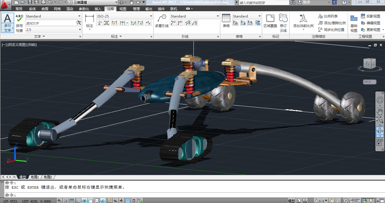Click the 投影视图 button

point(371,16)
